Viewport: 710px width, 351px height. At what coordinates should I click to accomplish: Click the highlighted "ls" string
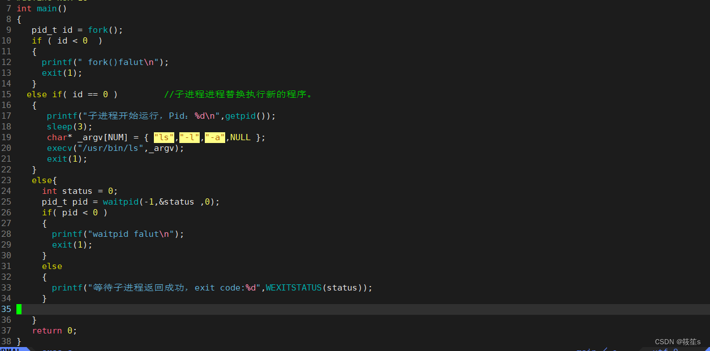click(164, 137)
